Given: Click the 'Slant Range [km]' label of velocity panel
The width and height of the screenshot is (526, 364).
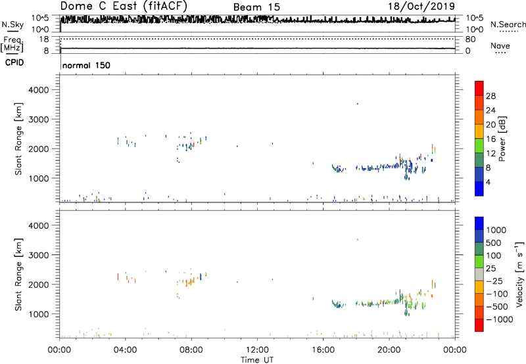Looking at the screenshot, I should 18,274.
